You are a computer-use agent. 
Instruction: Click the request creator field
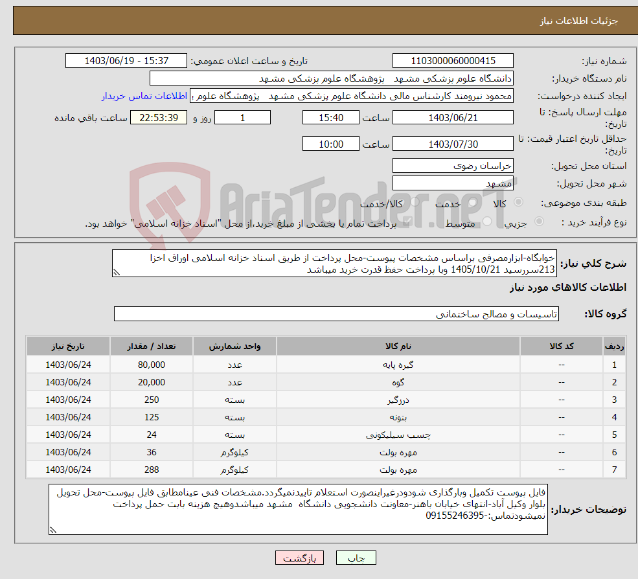pos(352,96)
